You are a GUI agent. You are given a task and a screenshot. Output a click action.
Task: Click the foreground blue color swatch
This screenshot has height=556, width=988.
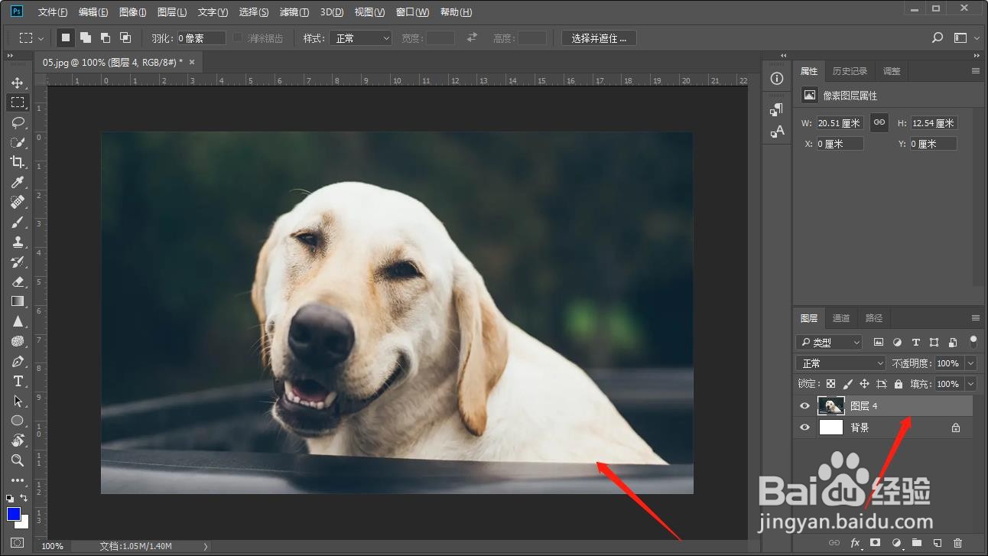(x=14, y=514)
